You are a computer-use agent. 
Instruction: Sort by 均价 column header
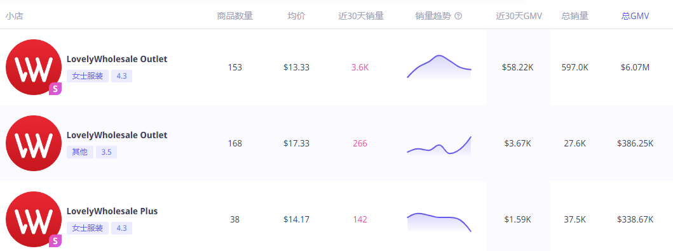[x=297, y=16]
